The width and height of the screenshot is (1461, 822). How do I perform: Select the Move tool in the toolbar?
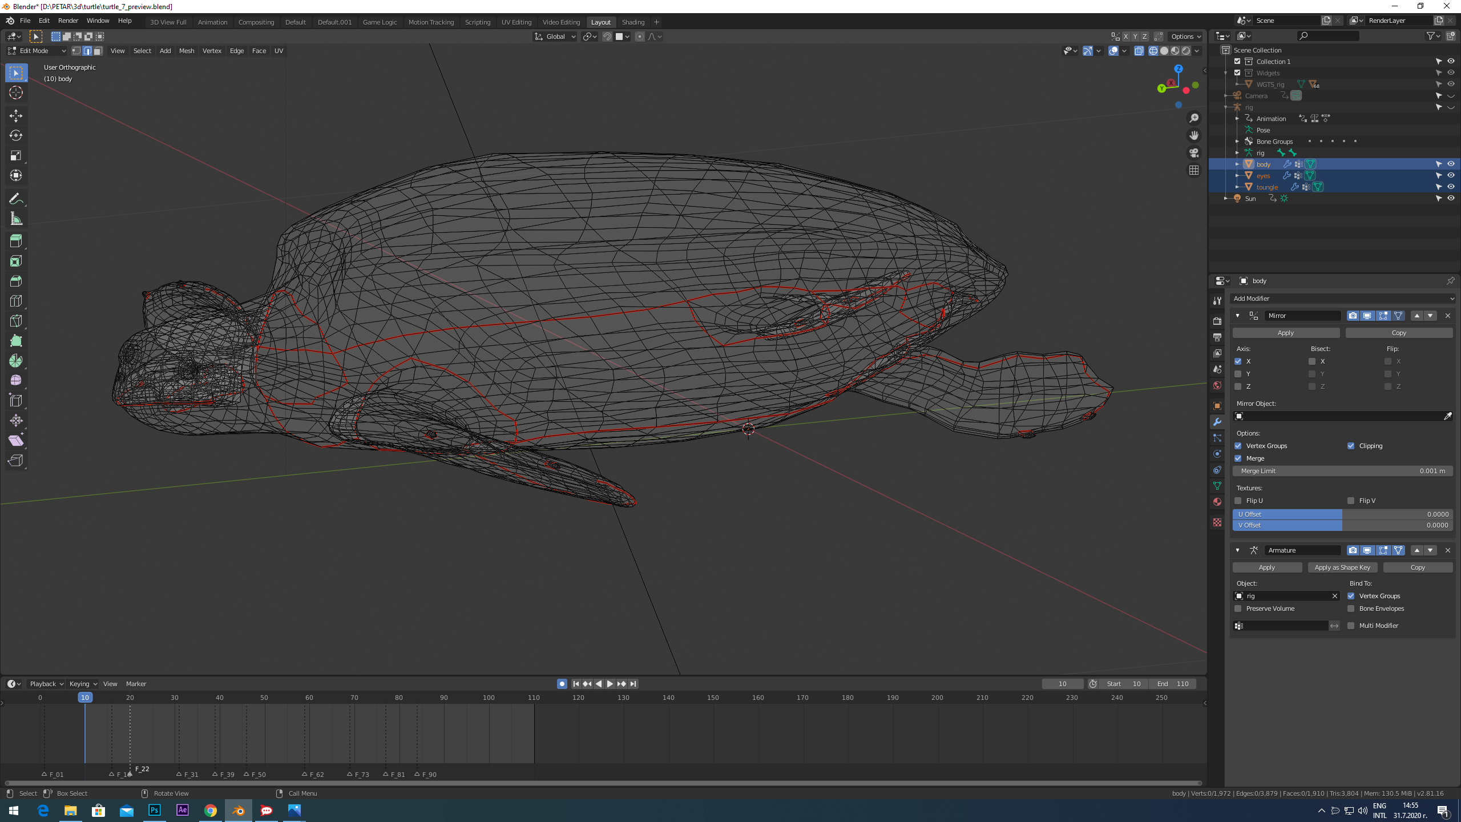point(16,115)
